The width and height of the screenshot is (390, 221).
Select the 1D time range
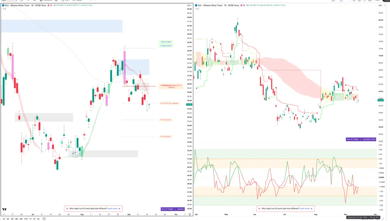pos(4,219)
